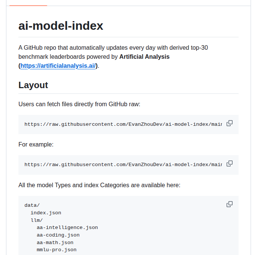Copy the data/ directory tree code block
The height and width of the screenshot is (255, 257).
(230, 204)
